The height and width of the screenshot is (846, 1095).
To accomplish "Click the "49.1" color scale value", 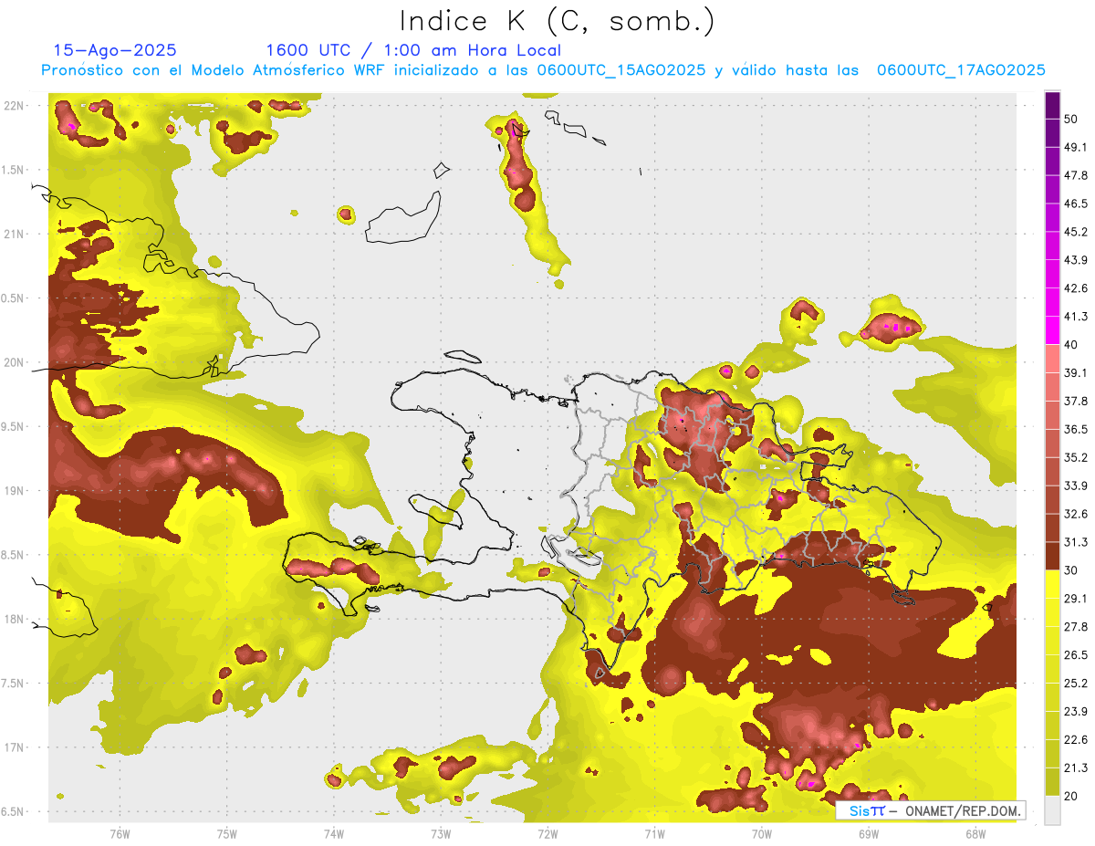I will [1076, 147].
